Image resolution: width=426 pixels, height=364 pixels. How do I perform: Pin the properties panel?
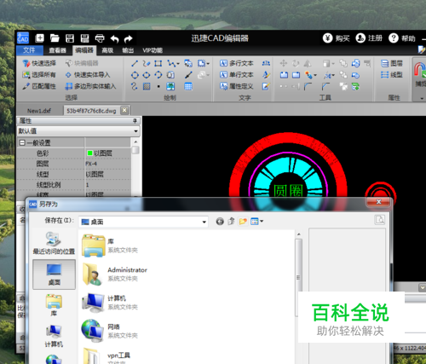tap(135, 121)
